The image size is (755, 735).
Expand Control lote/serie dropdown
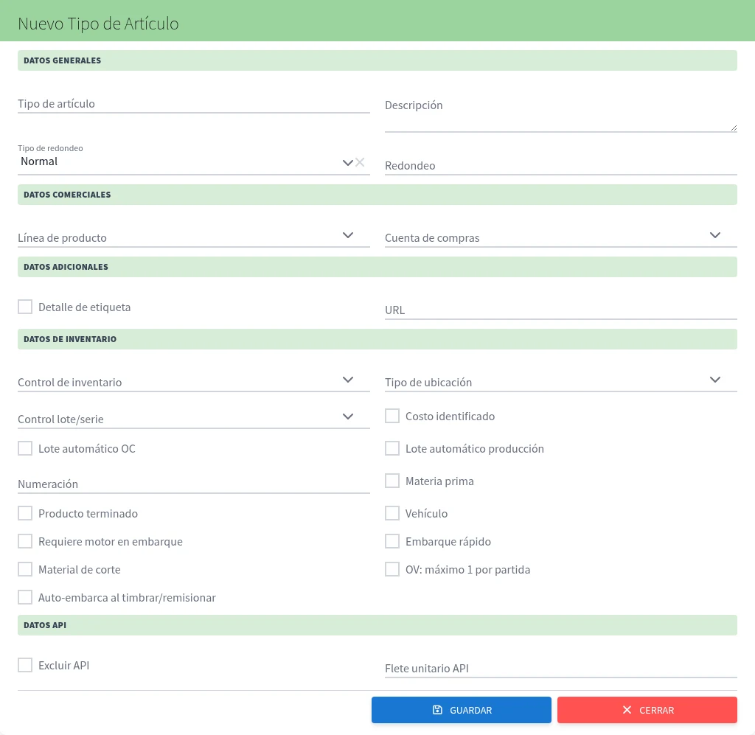pyautogui.click(x=348, y=417)
